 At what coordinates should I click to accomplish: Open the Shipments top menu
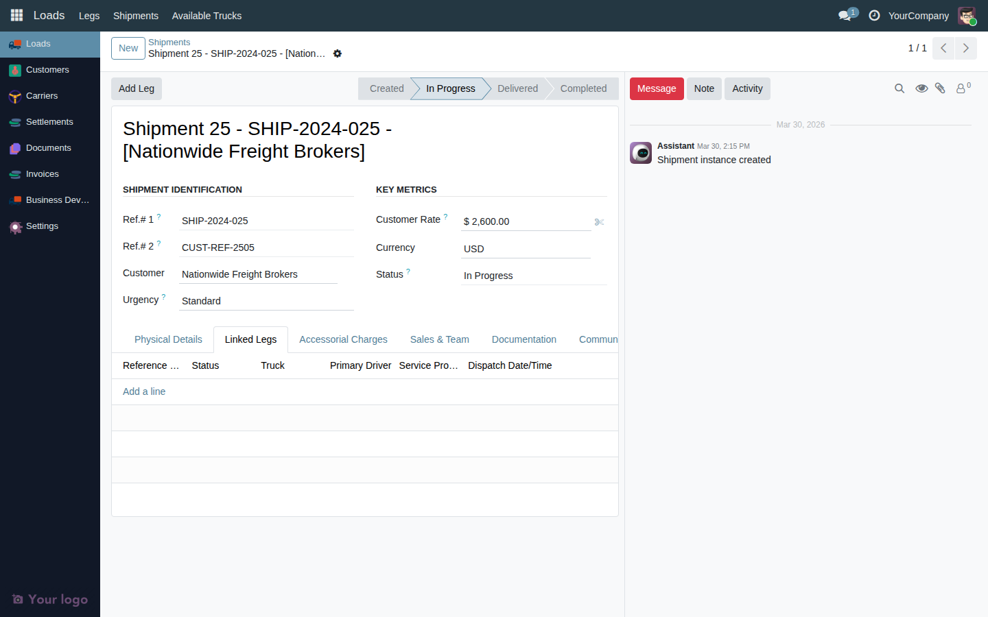136,16
